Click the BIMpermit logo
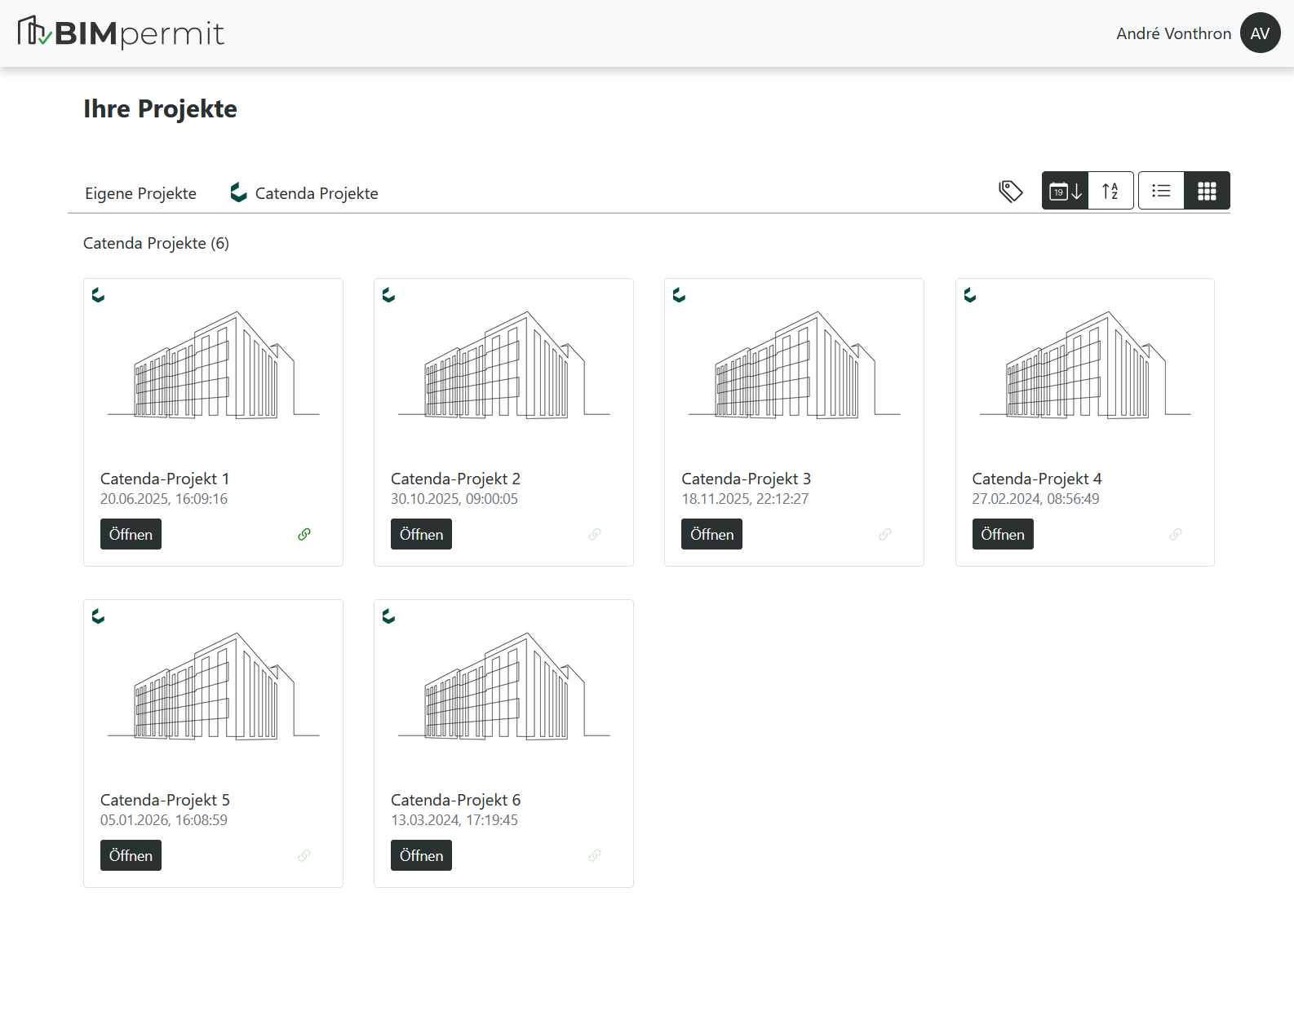The width and height of the screenshot is (1294, 1033). coord(121,33)
